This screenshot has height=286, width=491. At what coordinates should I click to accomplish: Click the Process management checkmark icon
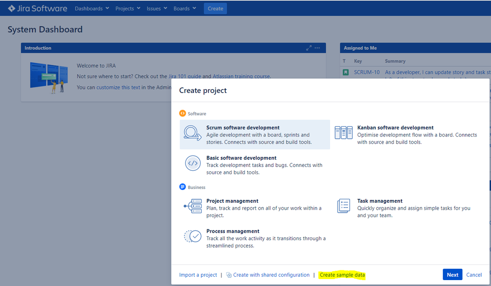pos(192,236)
